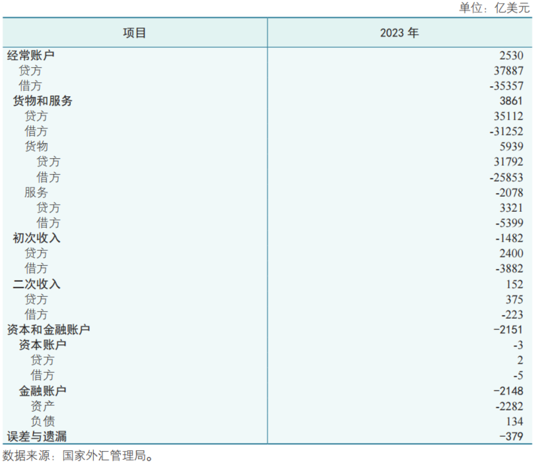Click the value 134 for 负债
The width and height of the screenshot is (534, 462).
tap(515, 421)
